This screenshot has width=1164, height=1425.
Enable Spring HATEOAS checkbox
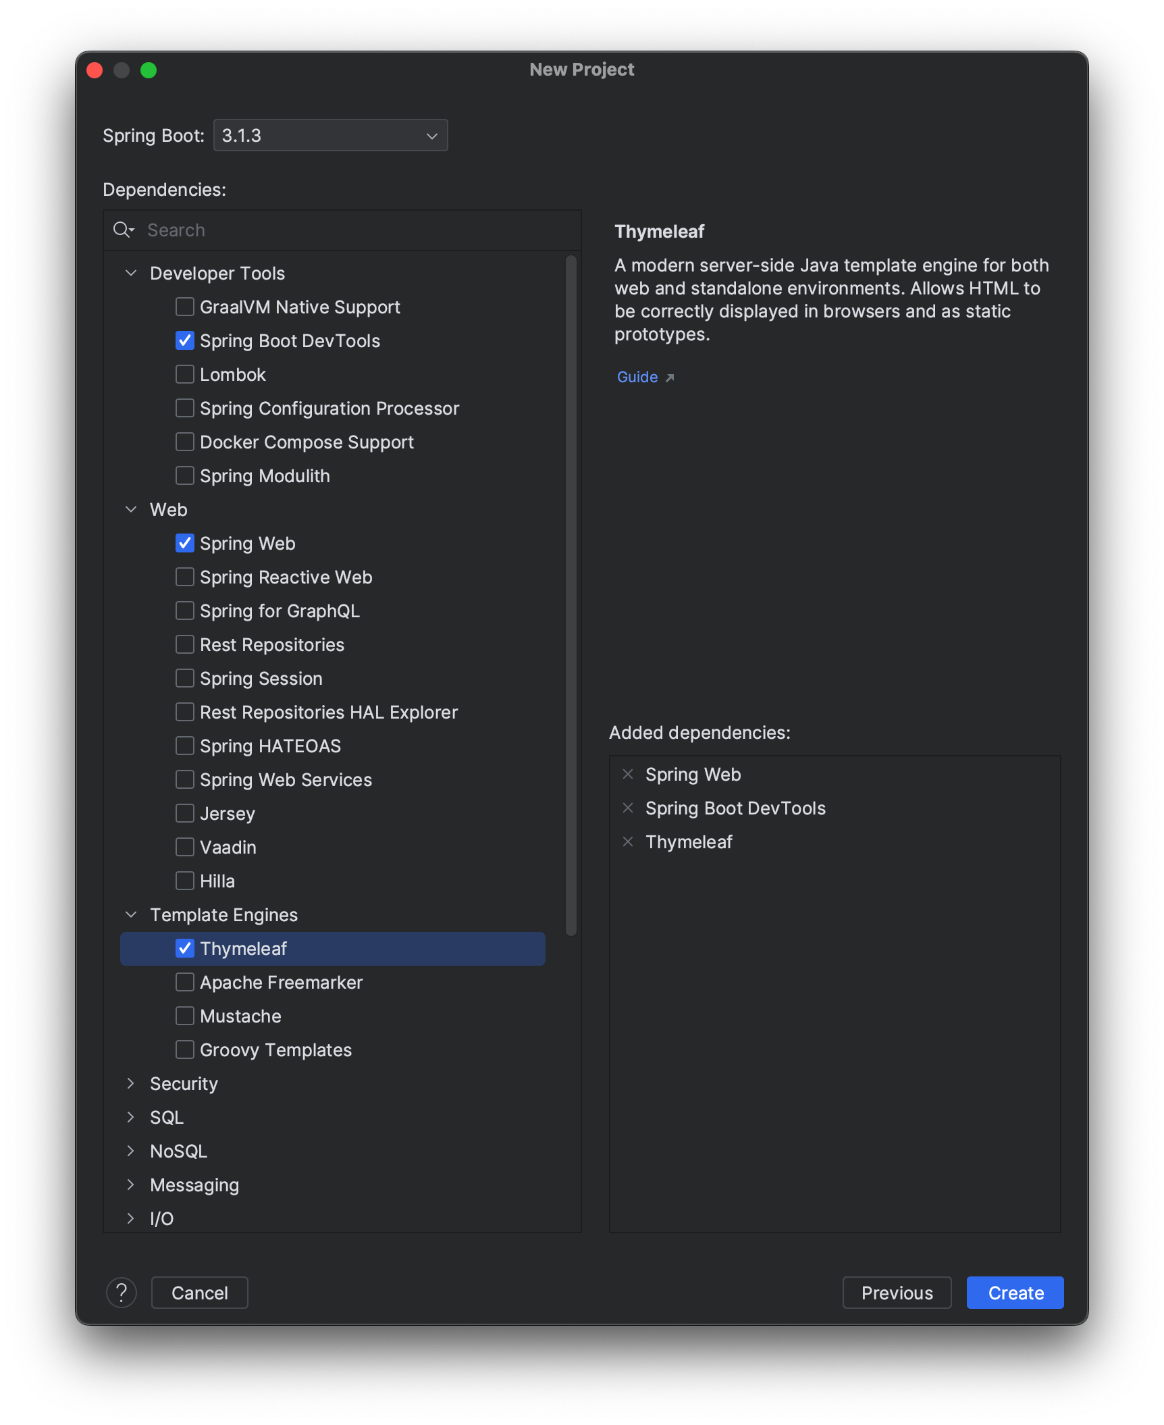[x=185, y=746]
